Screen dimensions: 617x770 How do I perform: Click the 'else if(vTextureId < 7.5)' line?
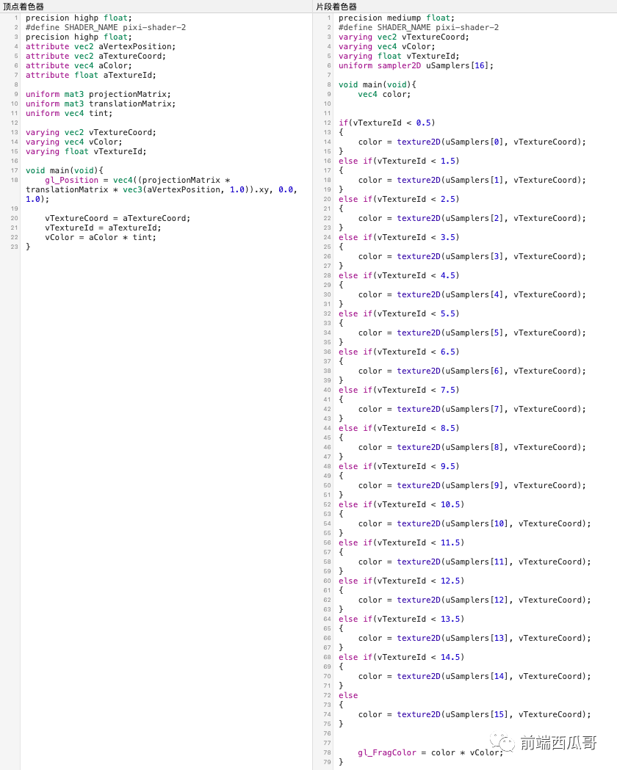coord(399,390)
